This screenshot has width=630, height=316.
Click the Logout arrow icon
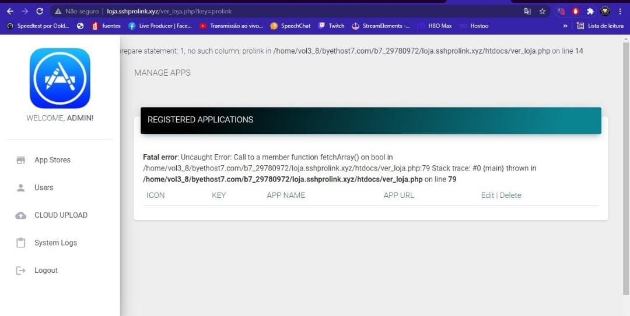[x=21, y=271]
